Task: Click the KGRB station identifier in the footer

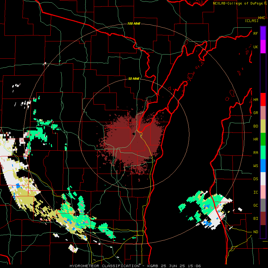Action: tap(154, 266)
